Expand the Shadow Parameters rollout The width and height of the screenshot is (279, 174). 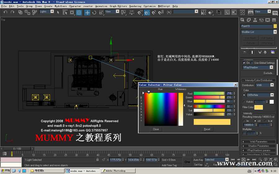[x=258, y=146]
